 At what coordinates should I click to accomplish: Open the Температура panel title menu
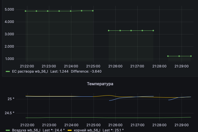coord(100,84)
